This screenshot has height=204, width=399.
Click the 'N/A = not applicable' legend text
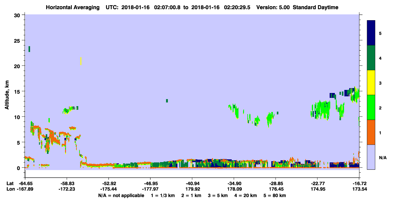(x=121, y=195)
